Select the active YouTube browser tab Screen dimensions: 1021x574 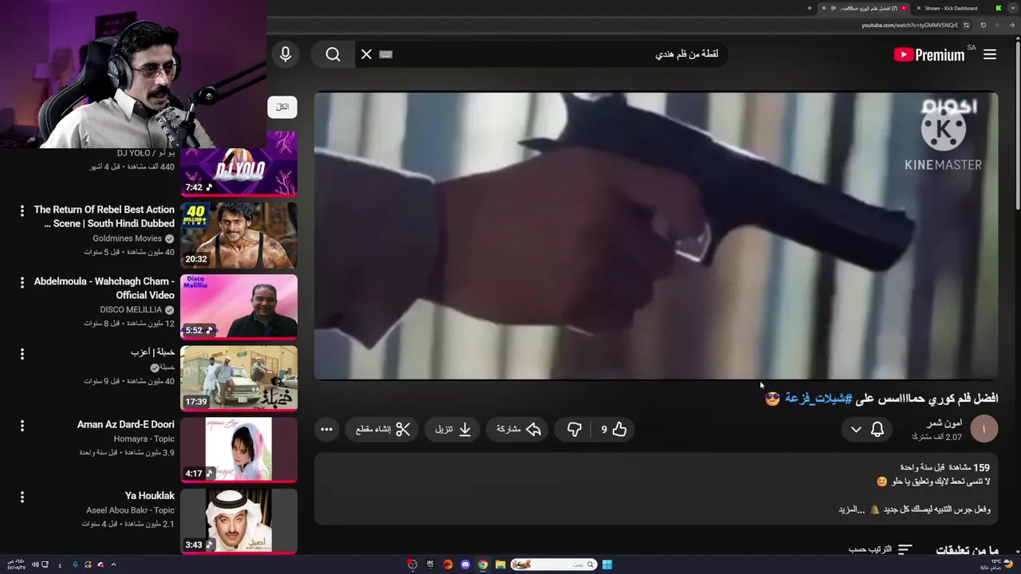pos(865,8)
